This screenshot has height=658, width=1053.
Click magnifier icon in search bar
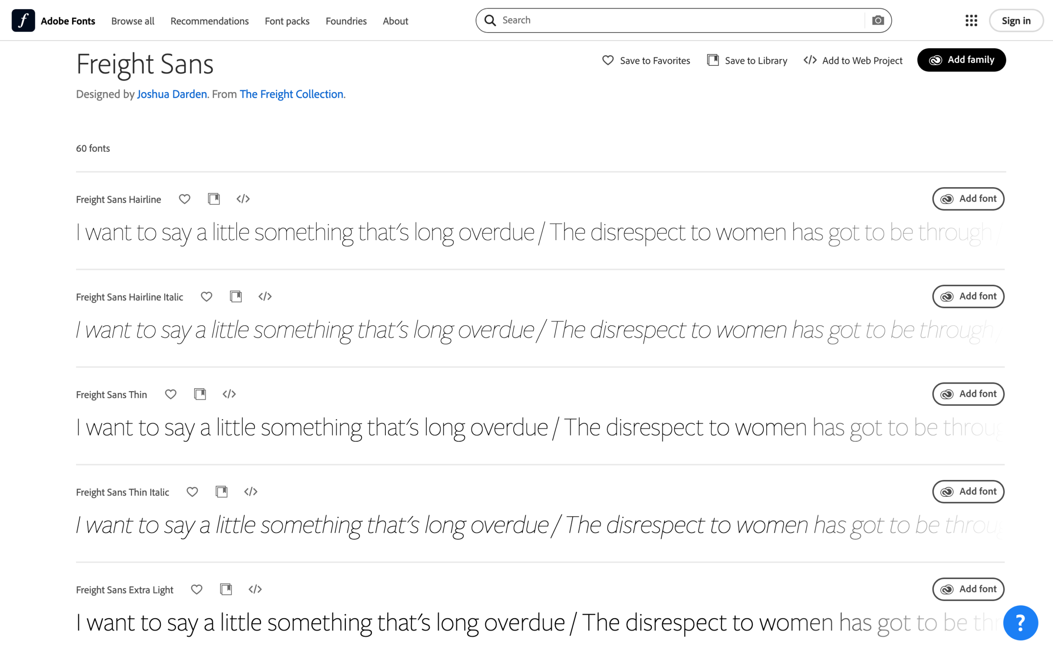[x=490, y=21]
